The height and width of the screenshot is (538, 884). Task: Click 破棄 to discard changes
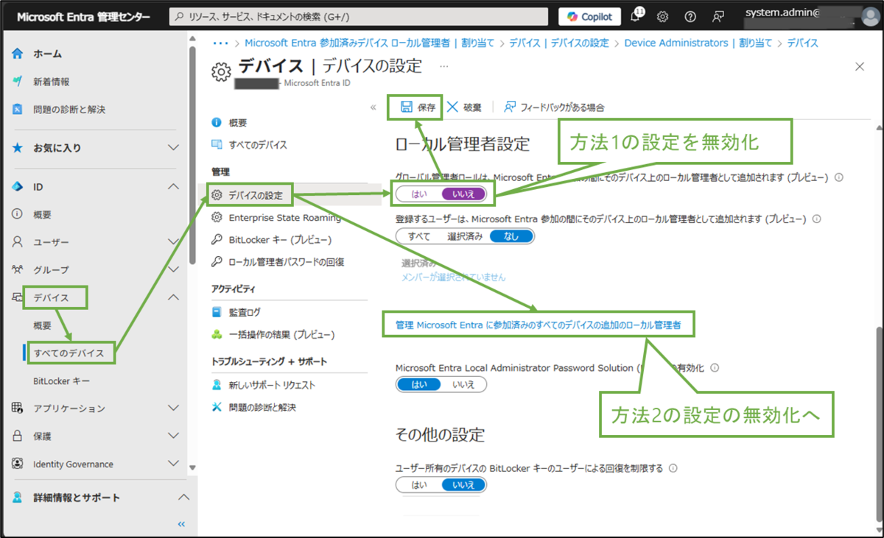(464, 107)
